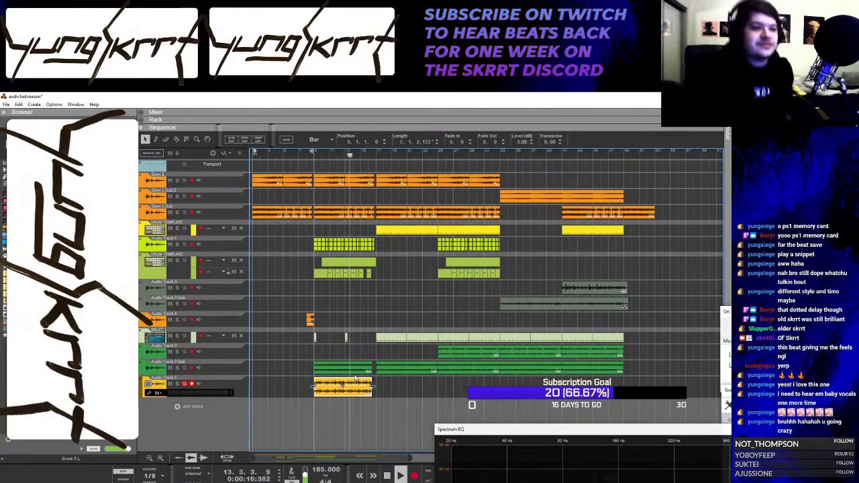Click the Add Track button
Screen dimensions: 859x483
coord(189,407)
